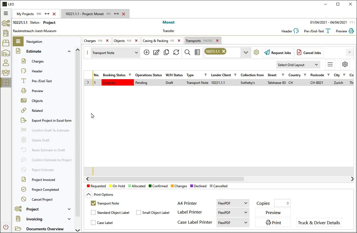Click the Preview button in Print Options

pyautogui.click(x=273, y=212)
